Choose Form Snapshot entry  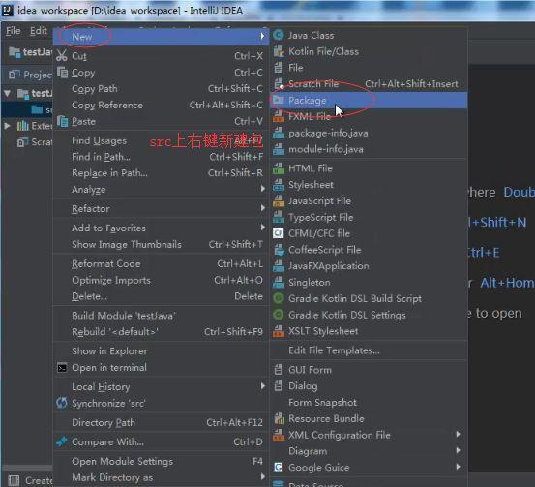click(369, 403)
